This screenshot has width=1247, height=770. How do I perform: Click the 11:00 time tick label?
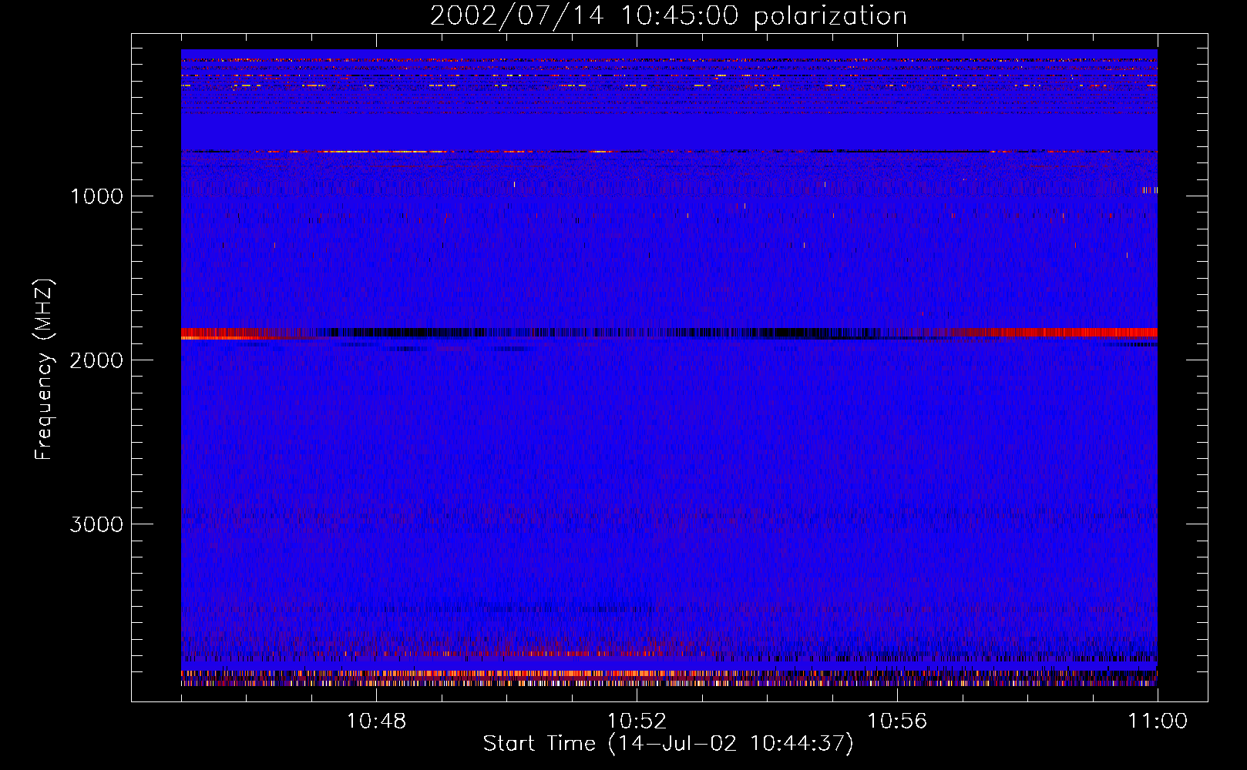[x=1158, y=721]
